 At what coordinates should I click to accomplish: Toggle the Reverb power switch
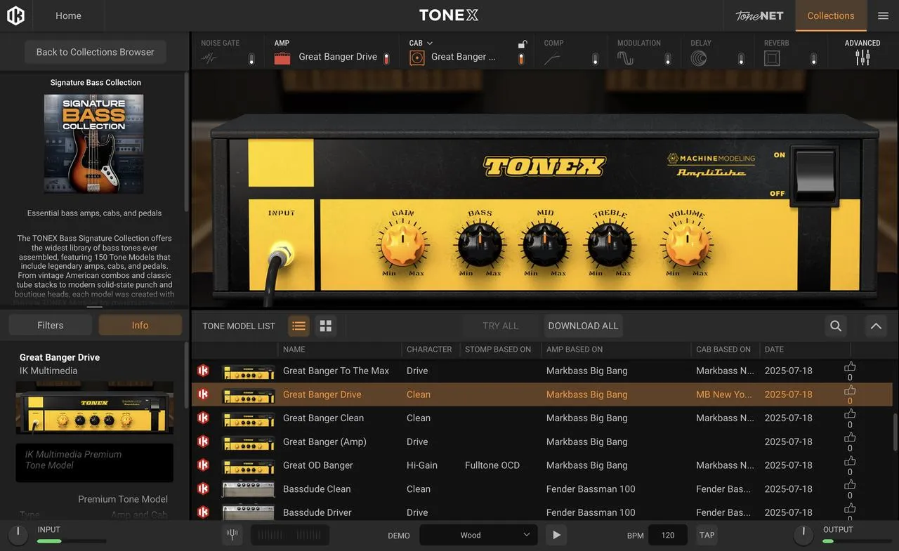[x=814, y=59]
